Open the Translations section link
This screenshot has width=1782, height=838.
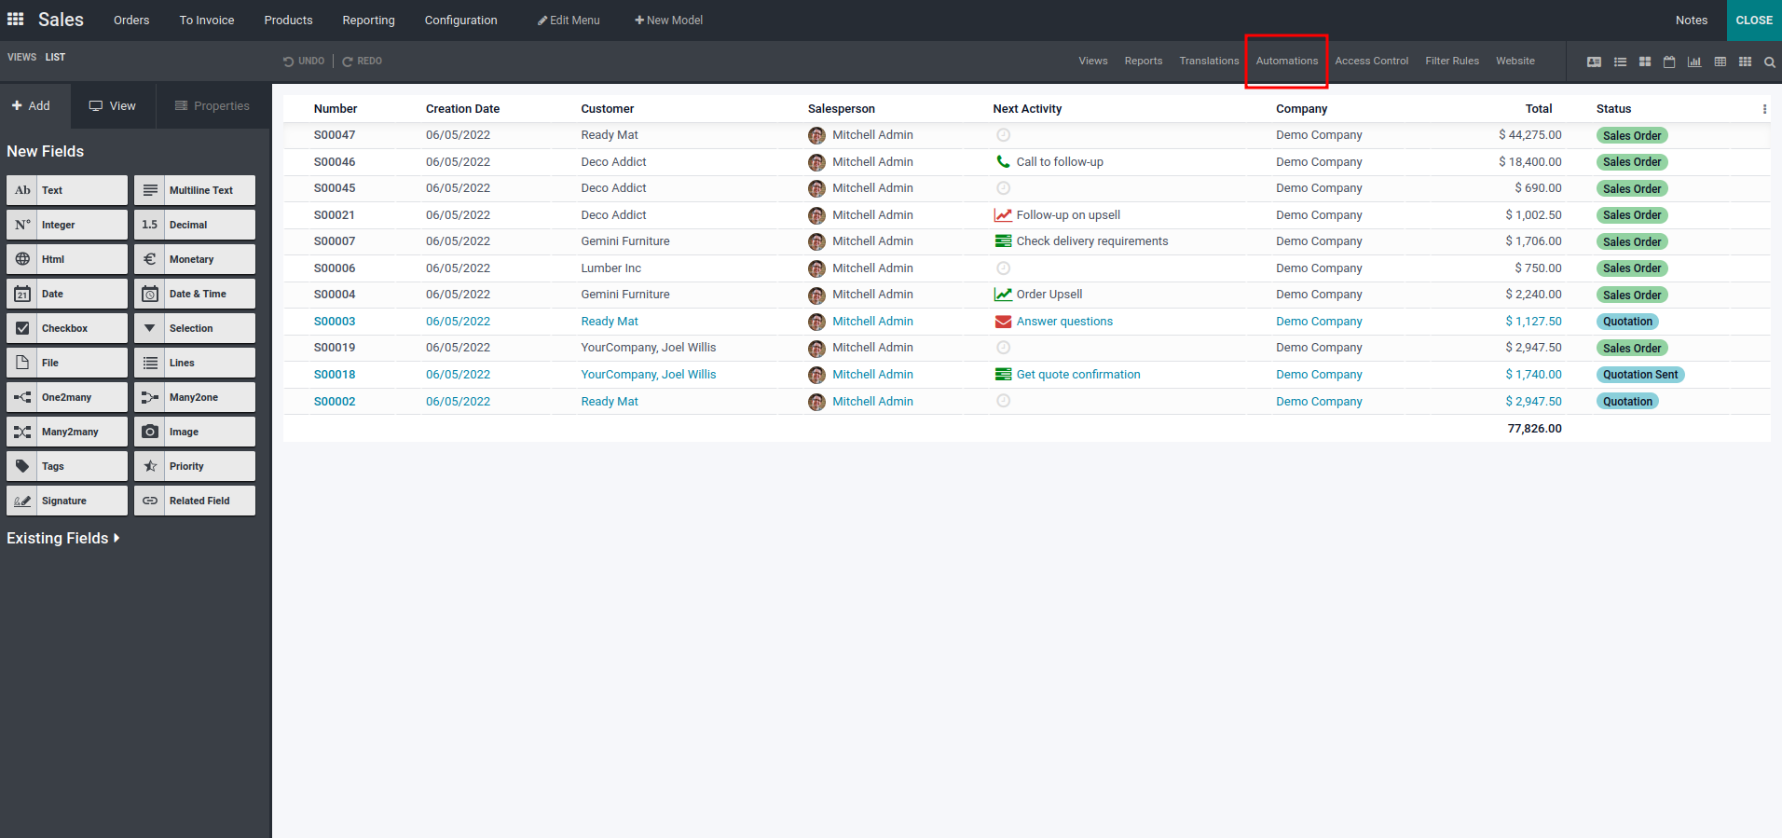[x=1209, y=61]
